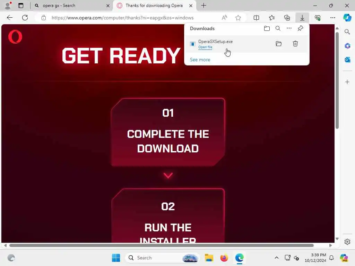This screenshot has height=266, width=355.
Task: Launch Firefox from the taskbar
Action: 224,258
